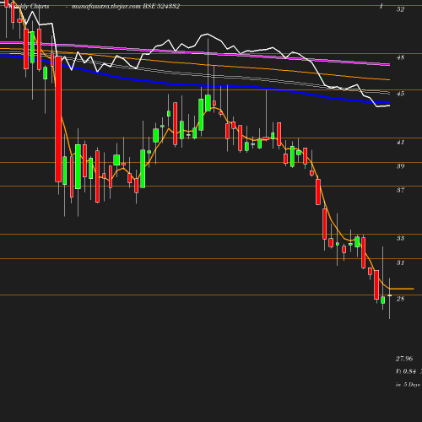Click the price axis label "28"

click(x=400, y=299)
